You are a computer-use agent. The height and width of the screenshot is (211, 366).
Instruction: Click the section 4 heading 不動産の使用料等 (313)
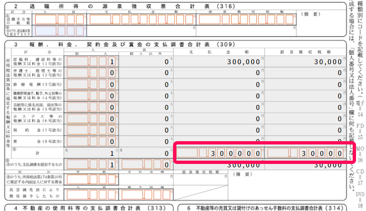pyautogui.click(x=91, y=208)
